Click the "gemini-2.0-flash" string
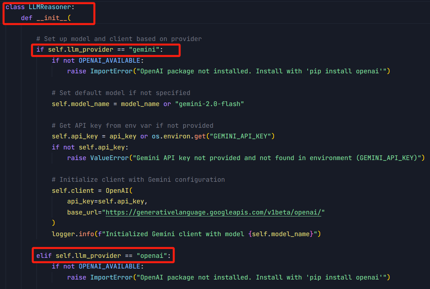 pos(210,104)
